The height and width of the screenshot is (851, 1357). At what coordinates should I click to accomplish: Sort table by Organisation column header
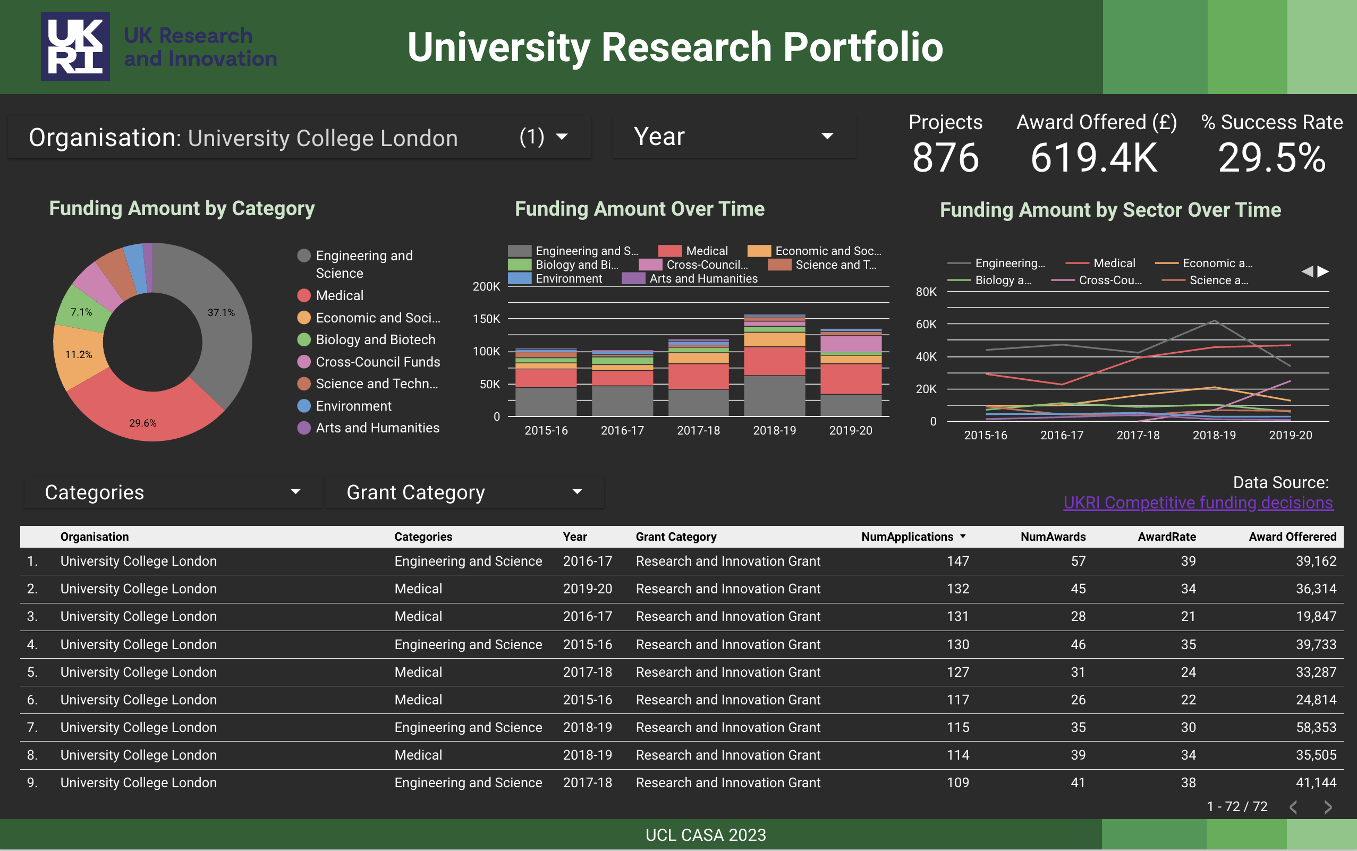[x=95, y=537]
